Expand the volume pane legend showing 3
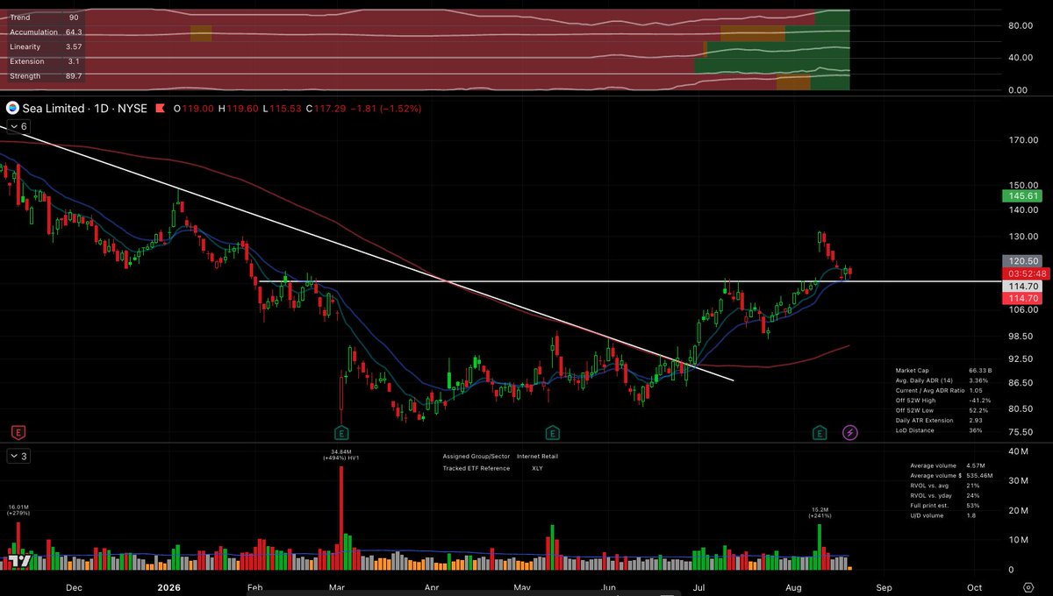The height and width of the screenshot is (596, 1053). pos(18,457)
